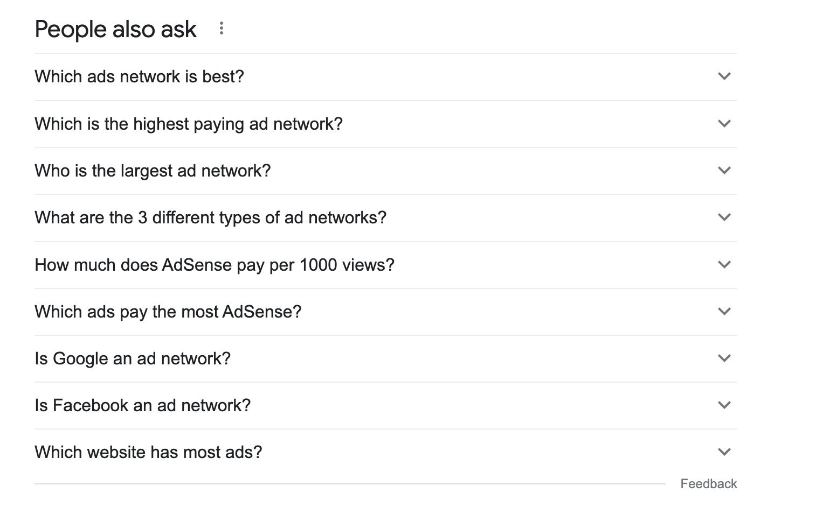Viewport: 816px width, 521px height.
Task: Click the downward arrow beside "Is Facebook an ad network?"
Action: pyautogui.click(x=724, y=405)
